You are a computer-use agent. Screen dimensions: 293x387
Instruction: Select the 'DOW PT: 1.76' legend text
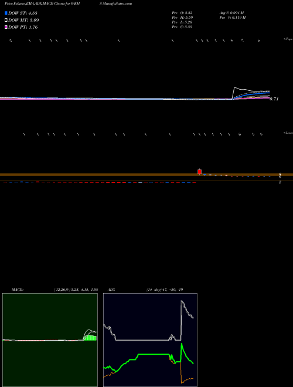[23, 28]
